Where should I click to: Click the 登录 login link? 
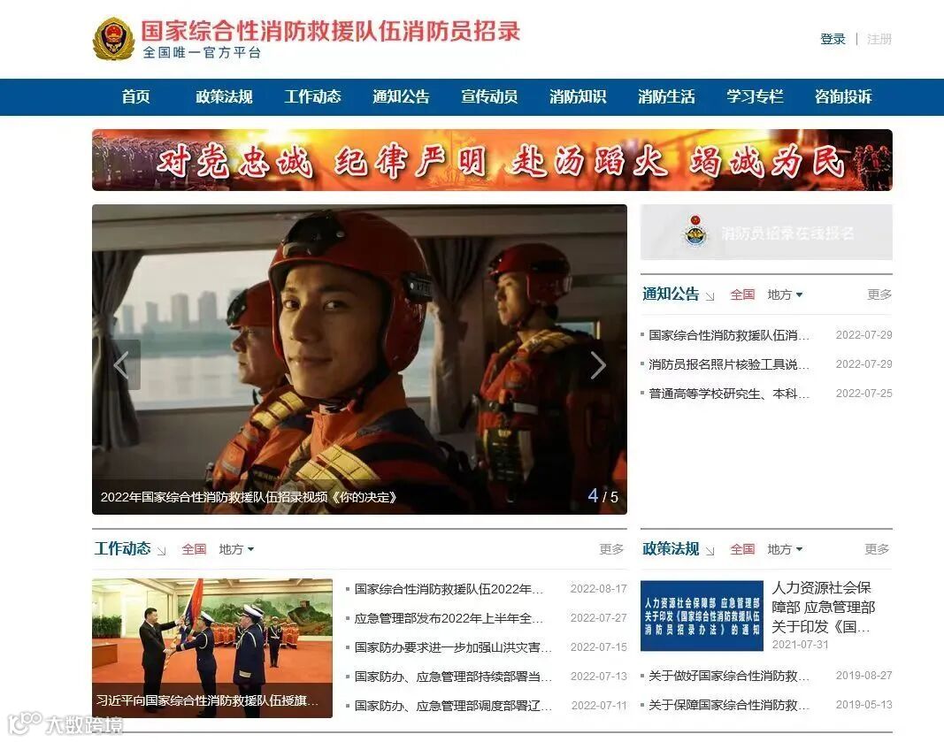click(x=833, y=39)
